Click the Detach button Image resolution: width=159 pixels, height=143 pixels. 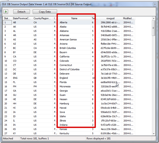click(21, 12)
